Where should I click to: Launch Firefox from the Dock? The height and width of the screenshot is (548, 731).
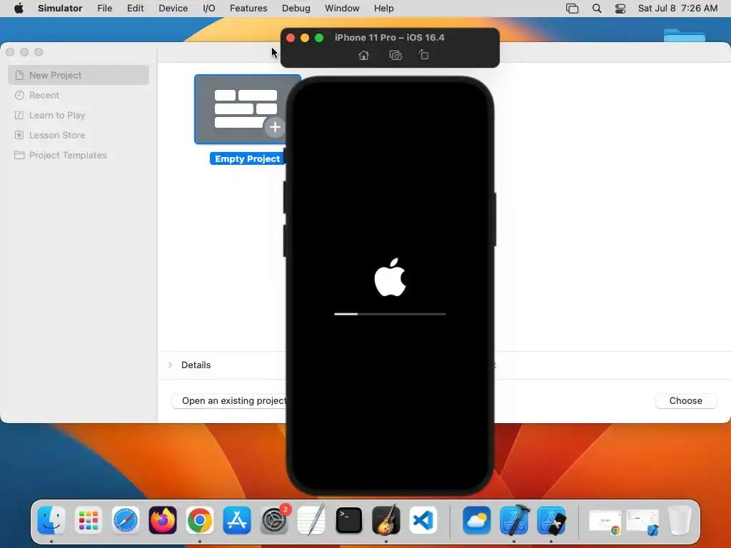pyautogui.click(x=163, y=520)
